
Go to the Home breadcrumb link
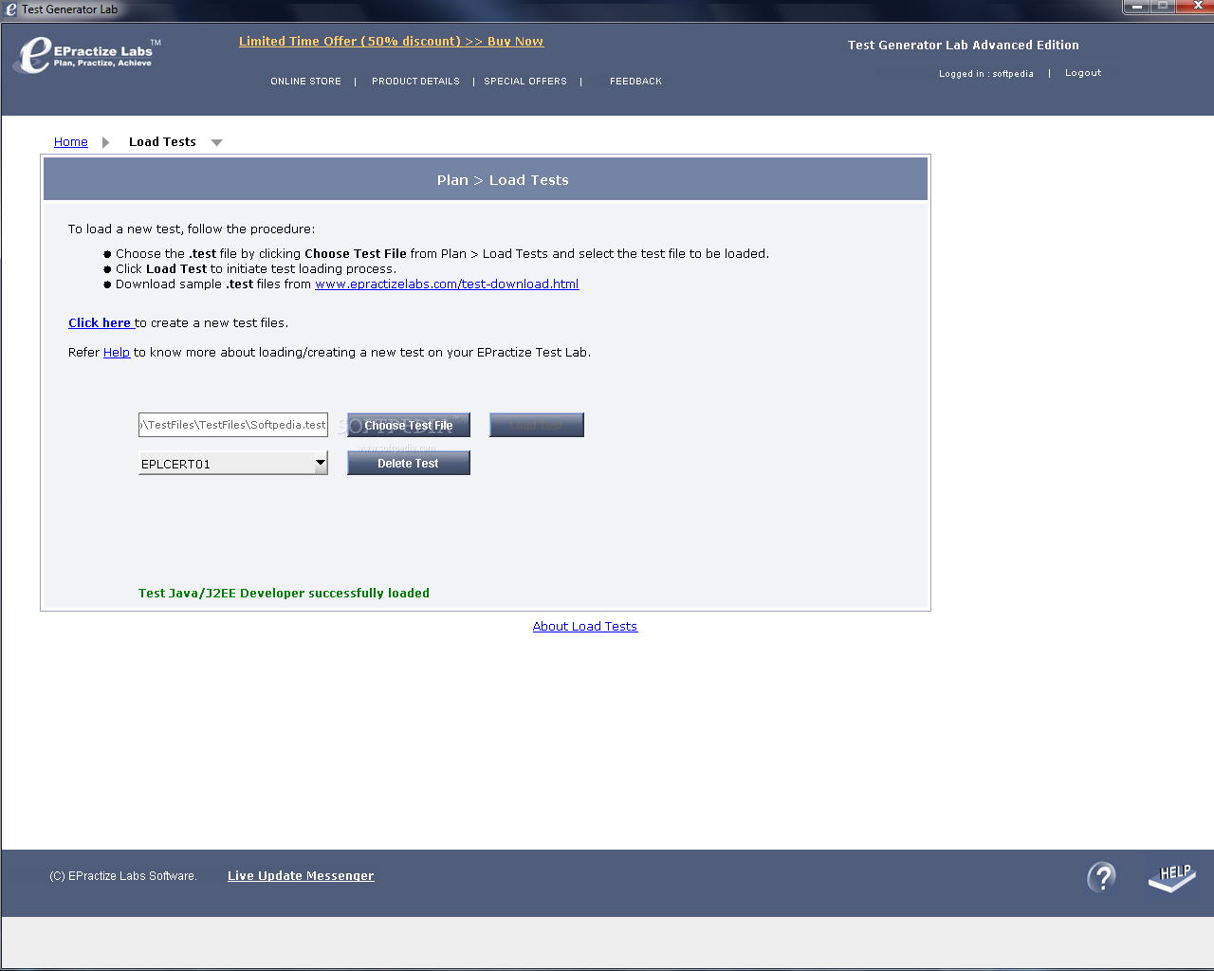[x=71, y=142]
